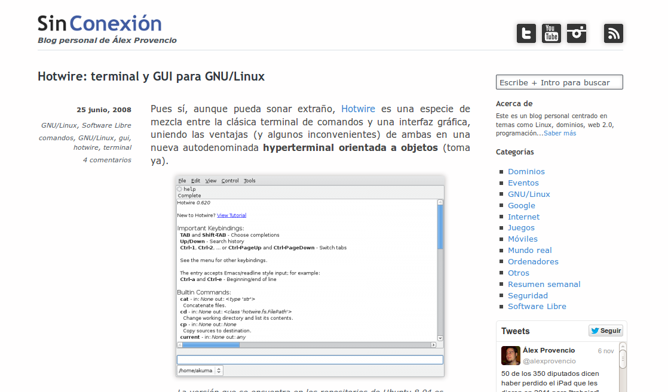Open the RSS feed icon
The image size is (668, 392).
(x=614, y=33)
